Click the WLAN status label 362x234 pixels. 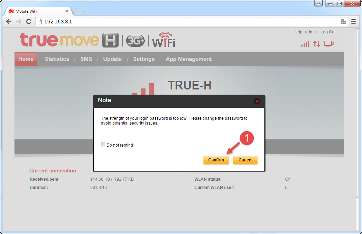(x=208, y=179)
